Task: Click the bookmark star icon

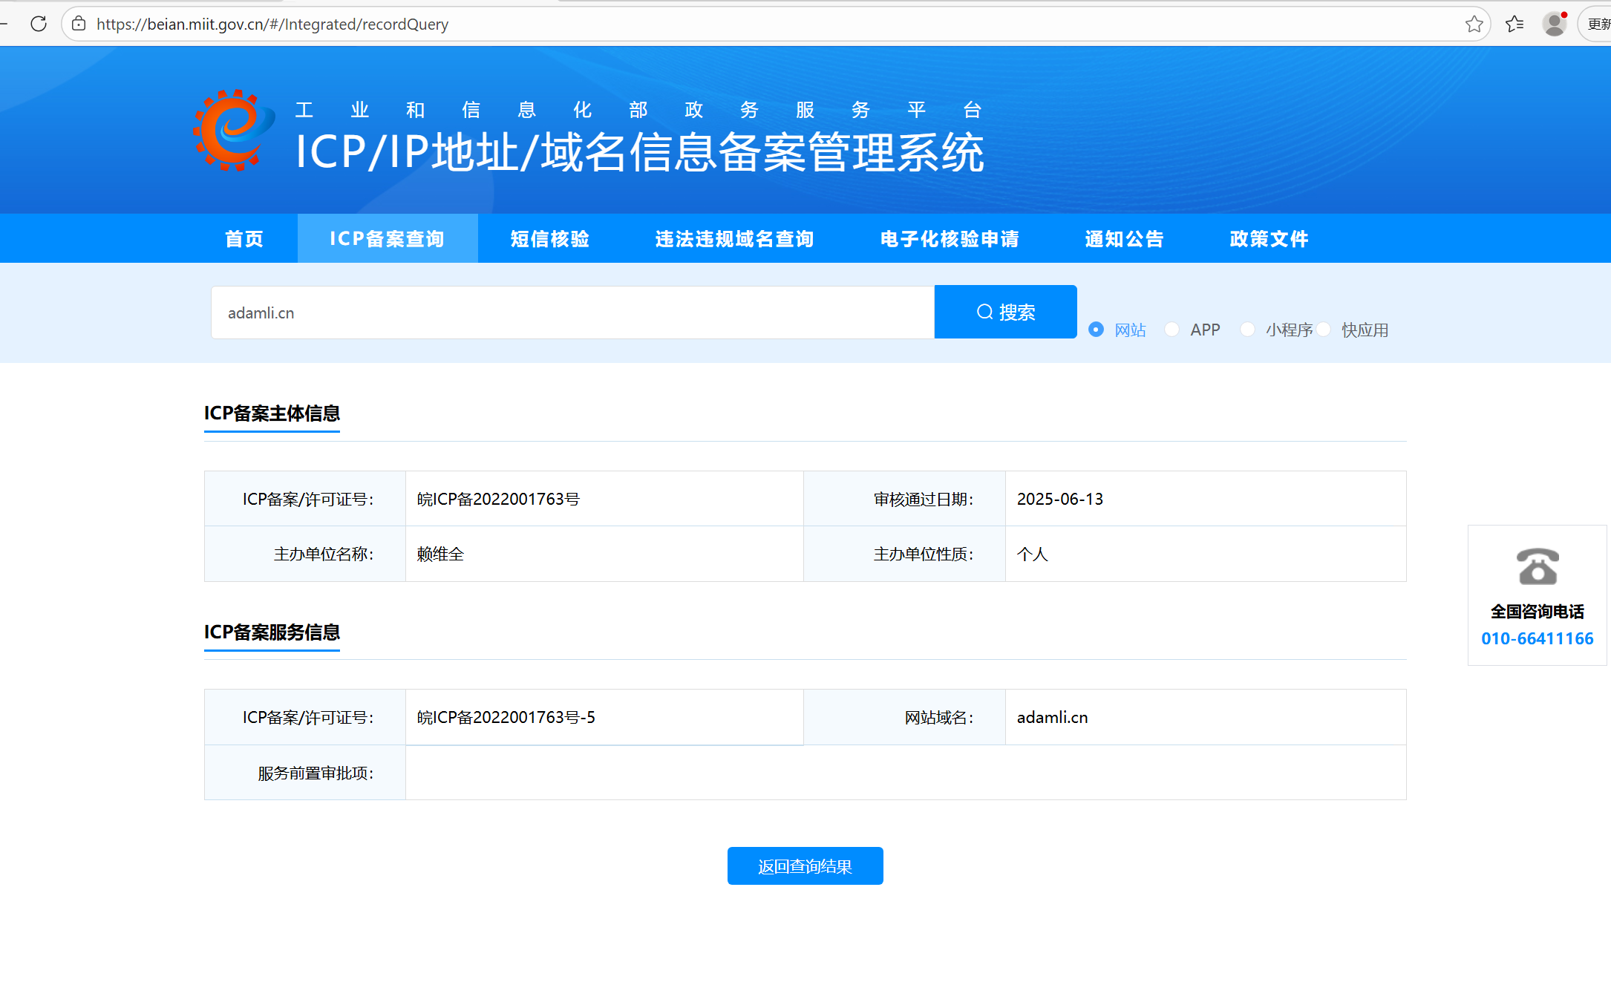Action: pos(1474,24)
